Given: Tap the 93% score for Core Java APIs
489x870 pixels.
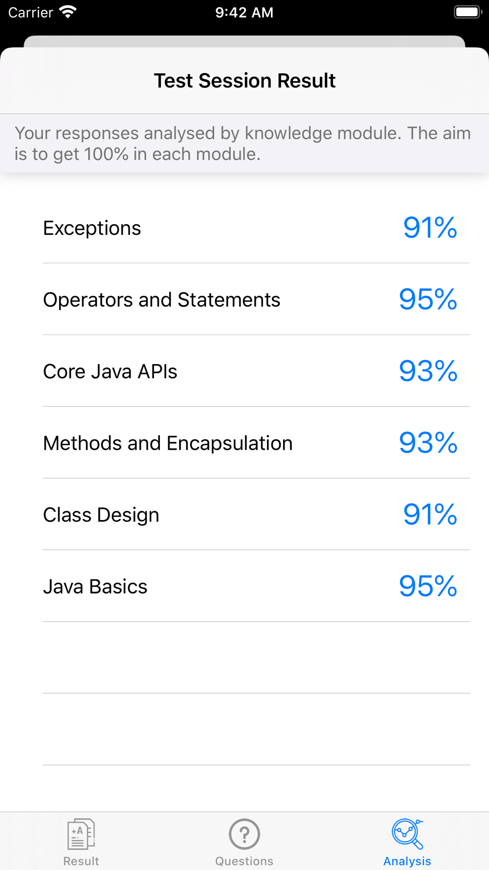Looking at the screenshot, I should [x=428, y=371].
